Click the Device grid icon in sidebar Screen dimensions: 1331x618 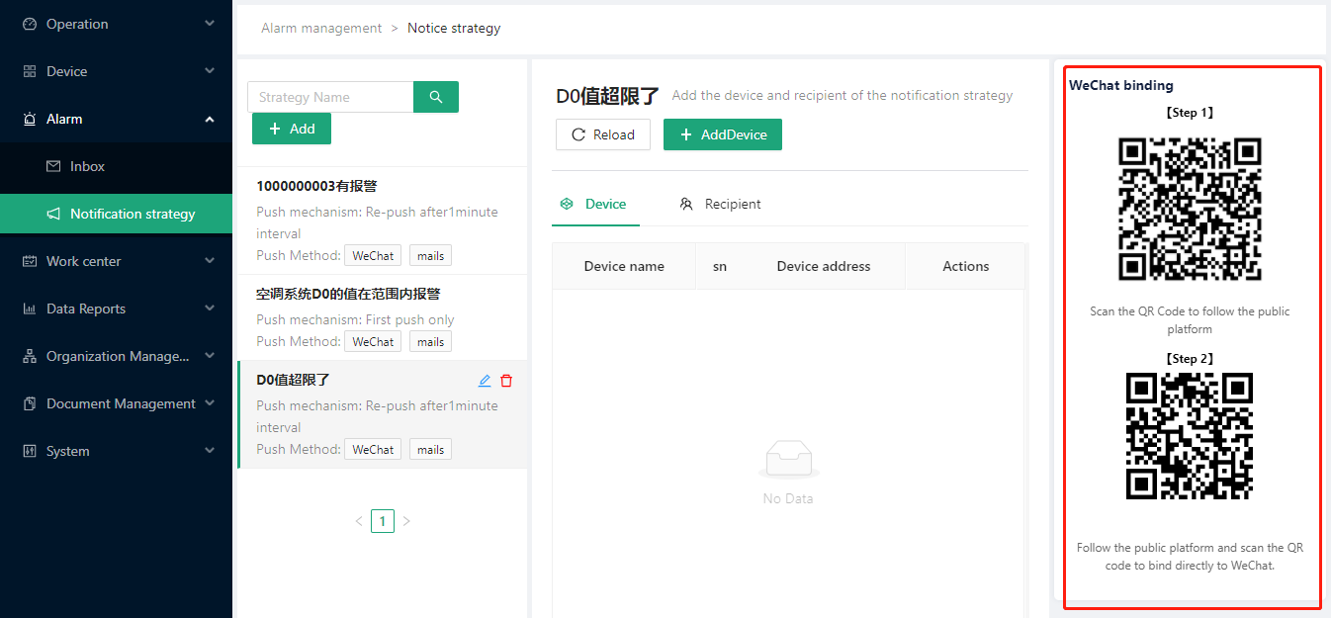pos(30,71)
